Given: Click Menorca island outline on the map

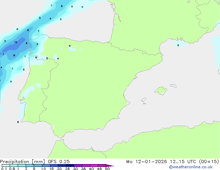Looking at the screenshot, I should (173, 86).
